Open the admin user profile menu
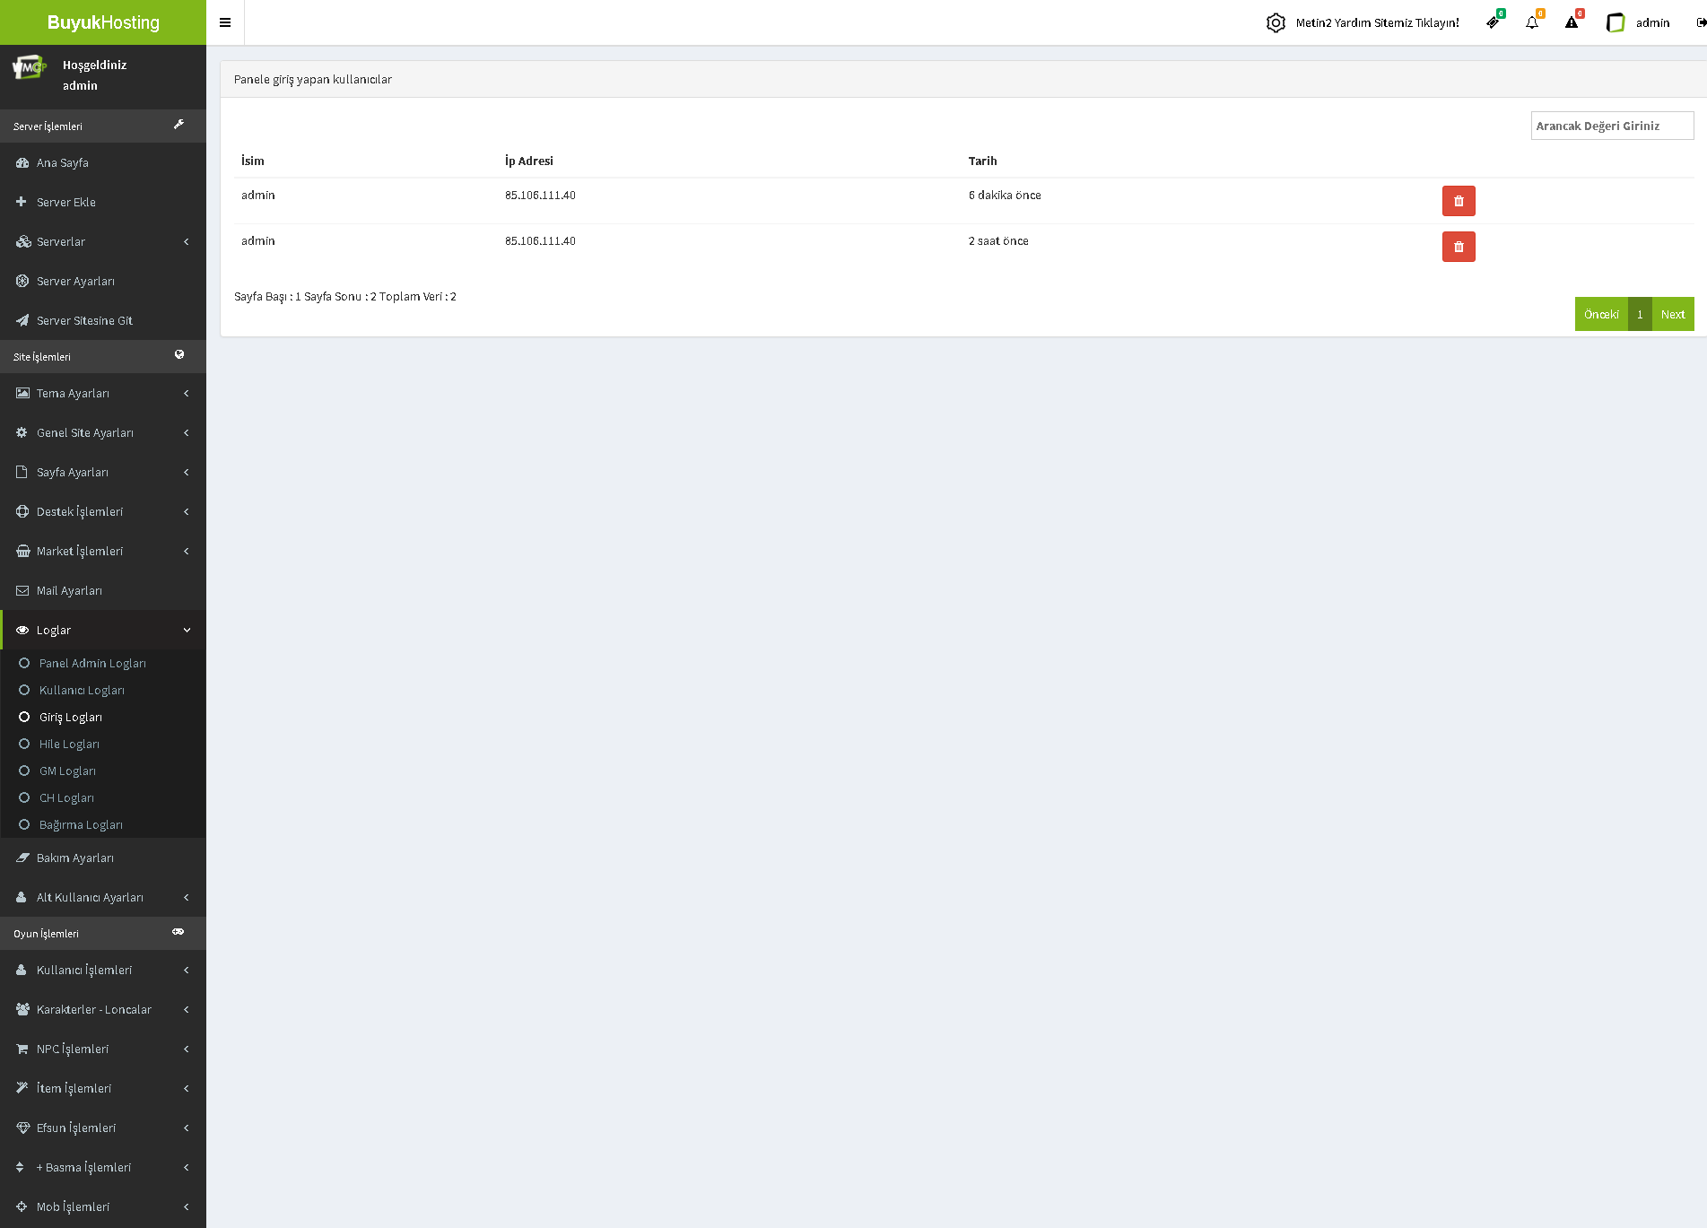Viewport: 1707px width, 1228px height. 1640,22
